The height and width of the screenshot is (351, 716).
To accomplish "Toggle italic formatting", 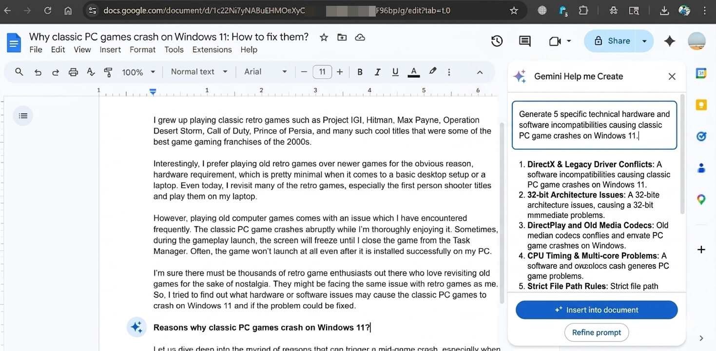I will [x=377, y=71].
